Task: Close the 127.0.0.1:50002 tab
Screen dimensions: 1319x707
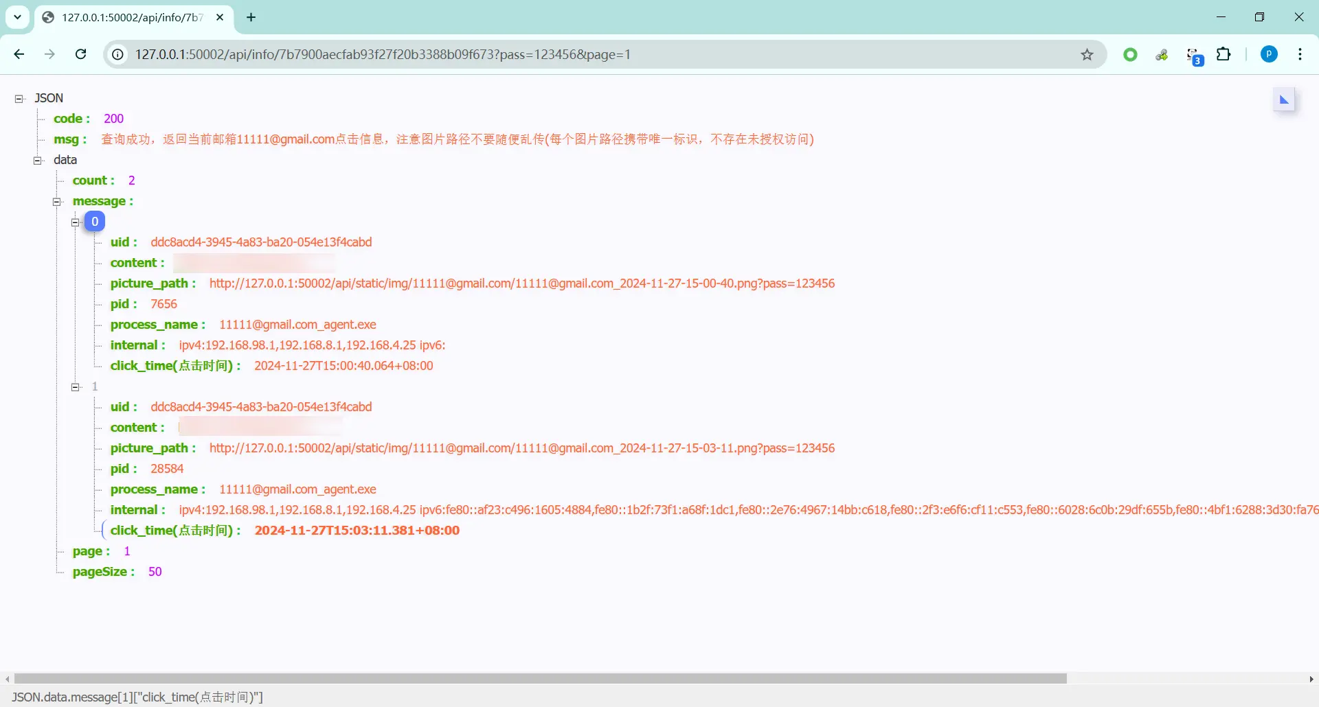Action: coord(220,17)
